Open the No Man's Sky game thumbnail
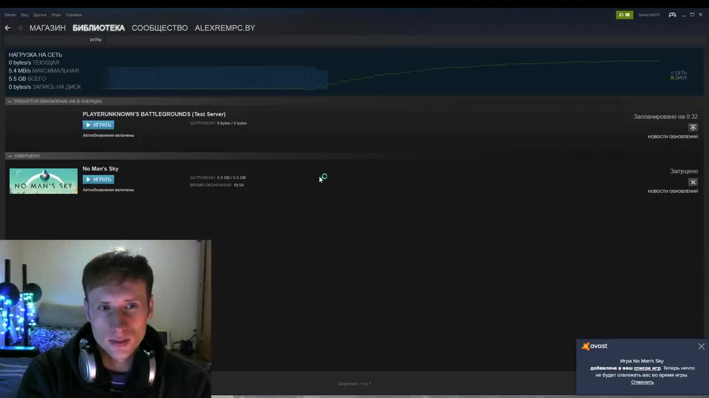This screenshot has height=398, width=709. tap(43, 181)
